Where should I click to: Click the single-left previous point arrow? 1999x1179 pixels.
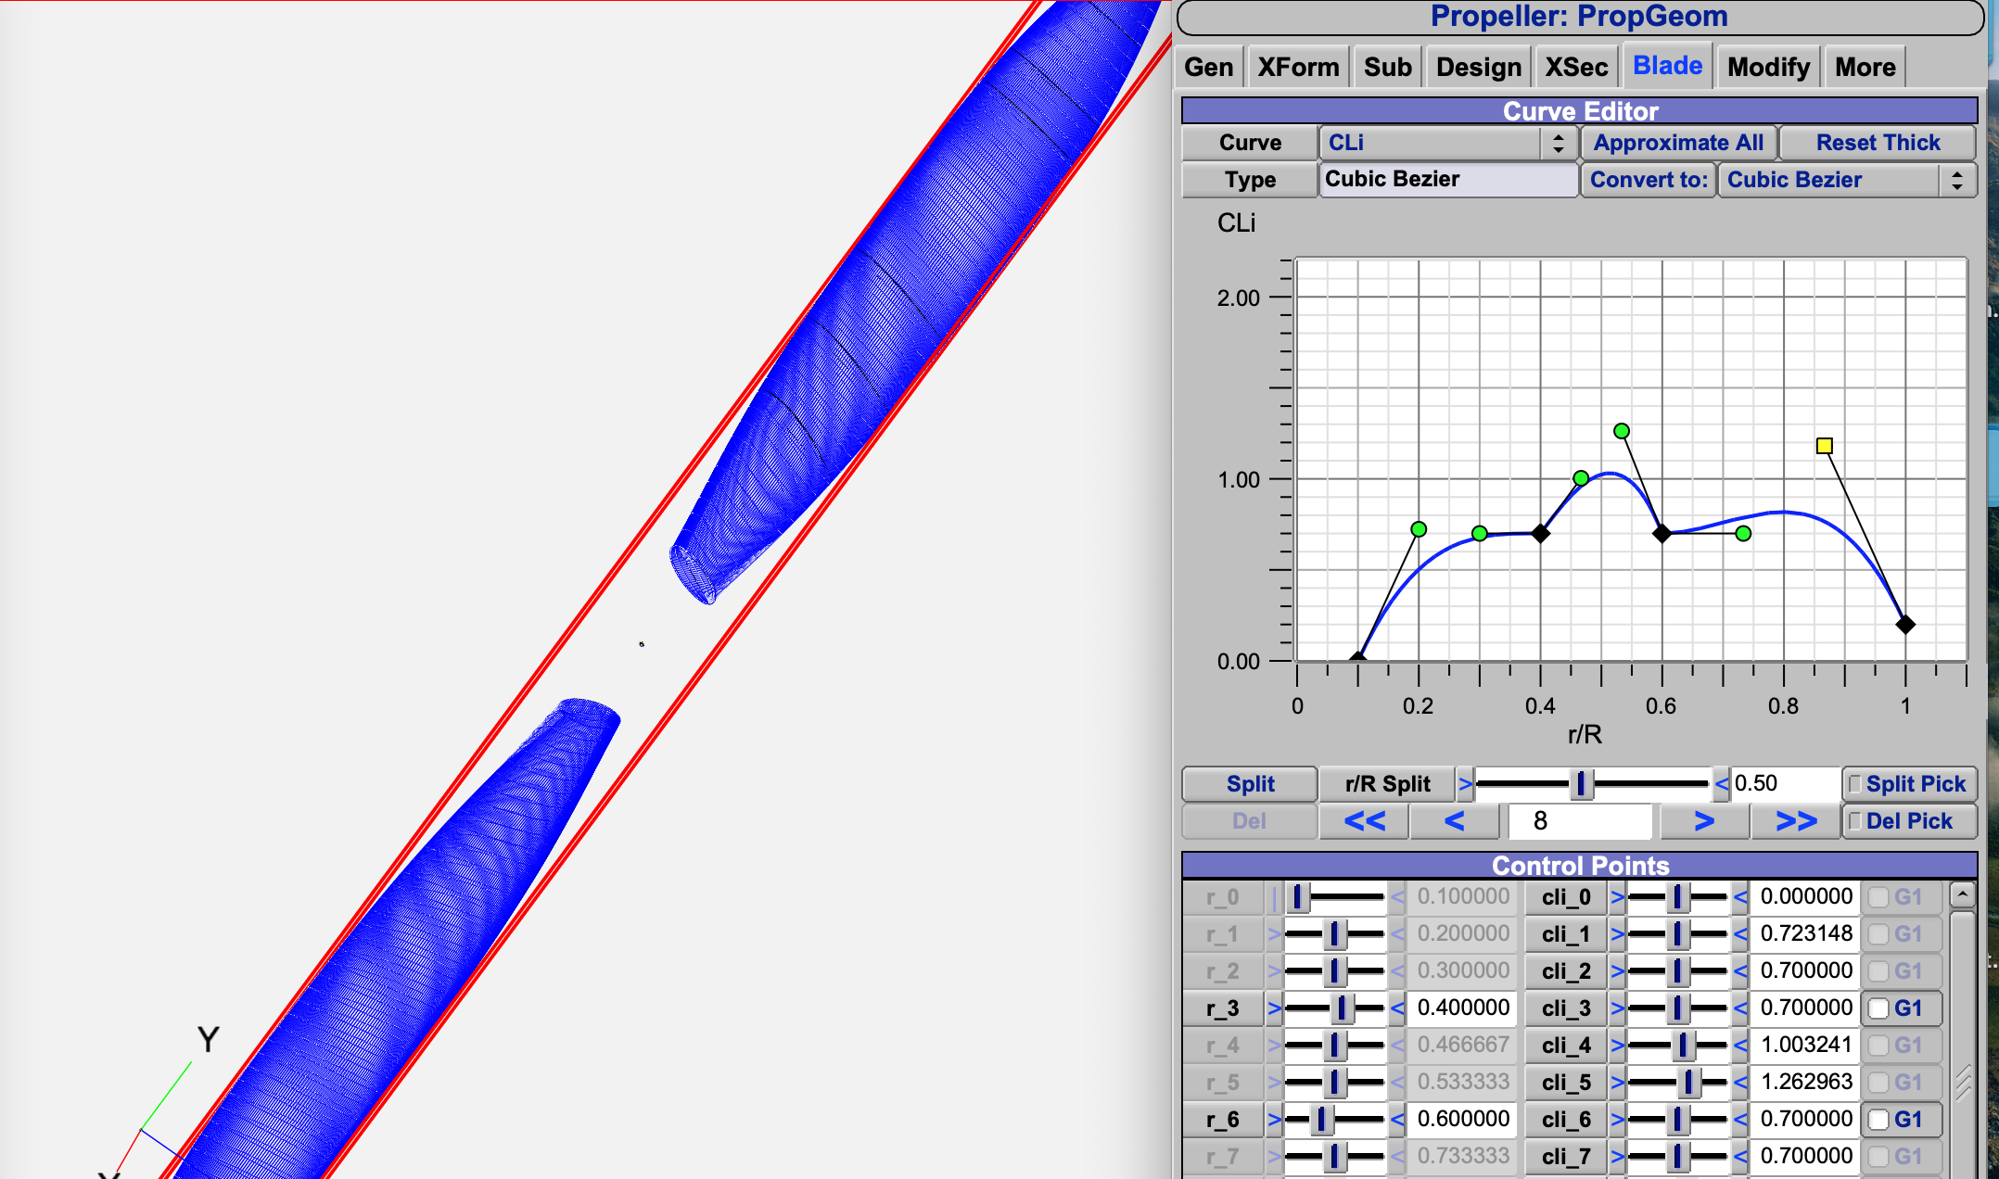[1454, 821]
